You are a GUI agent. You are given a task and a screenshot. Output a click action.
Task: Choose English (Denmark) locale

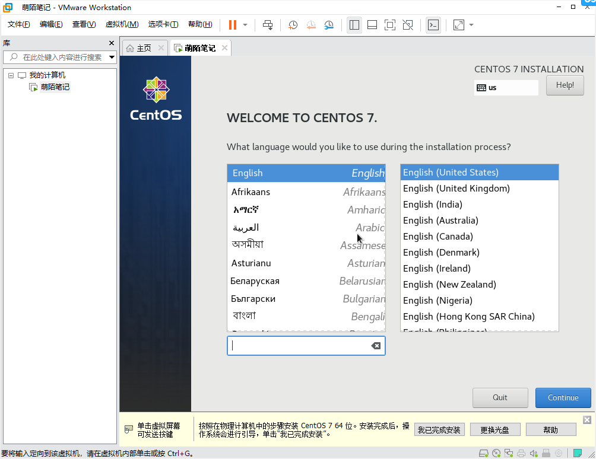[479, 253]
